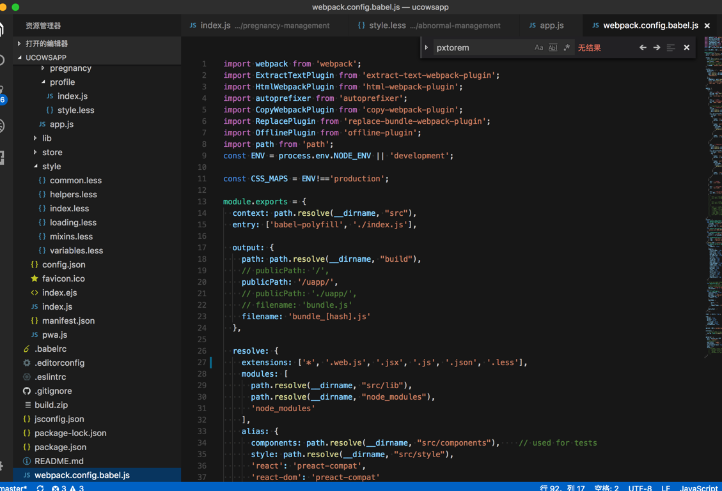The image size is (722, 491).
Task: Collapse the style folder
Action: tap(51, 166)
